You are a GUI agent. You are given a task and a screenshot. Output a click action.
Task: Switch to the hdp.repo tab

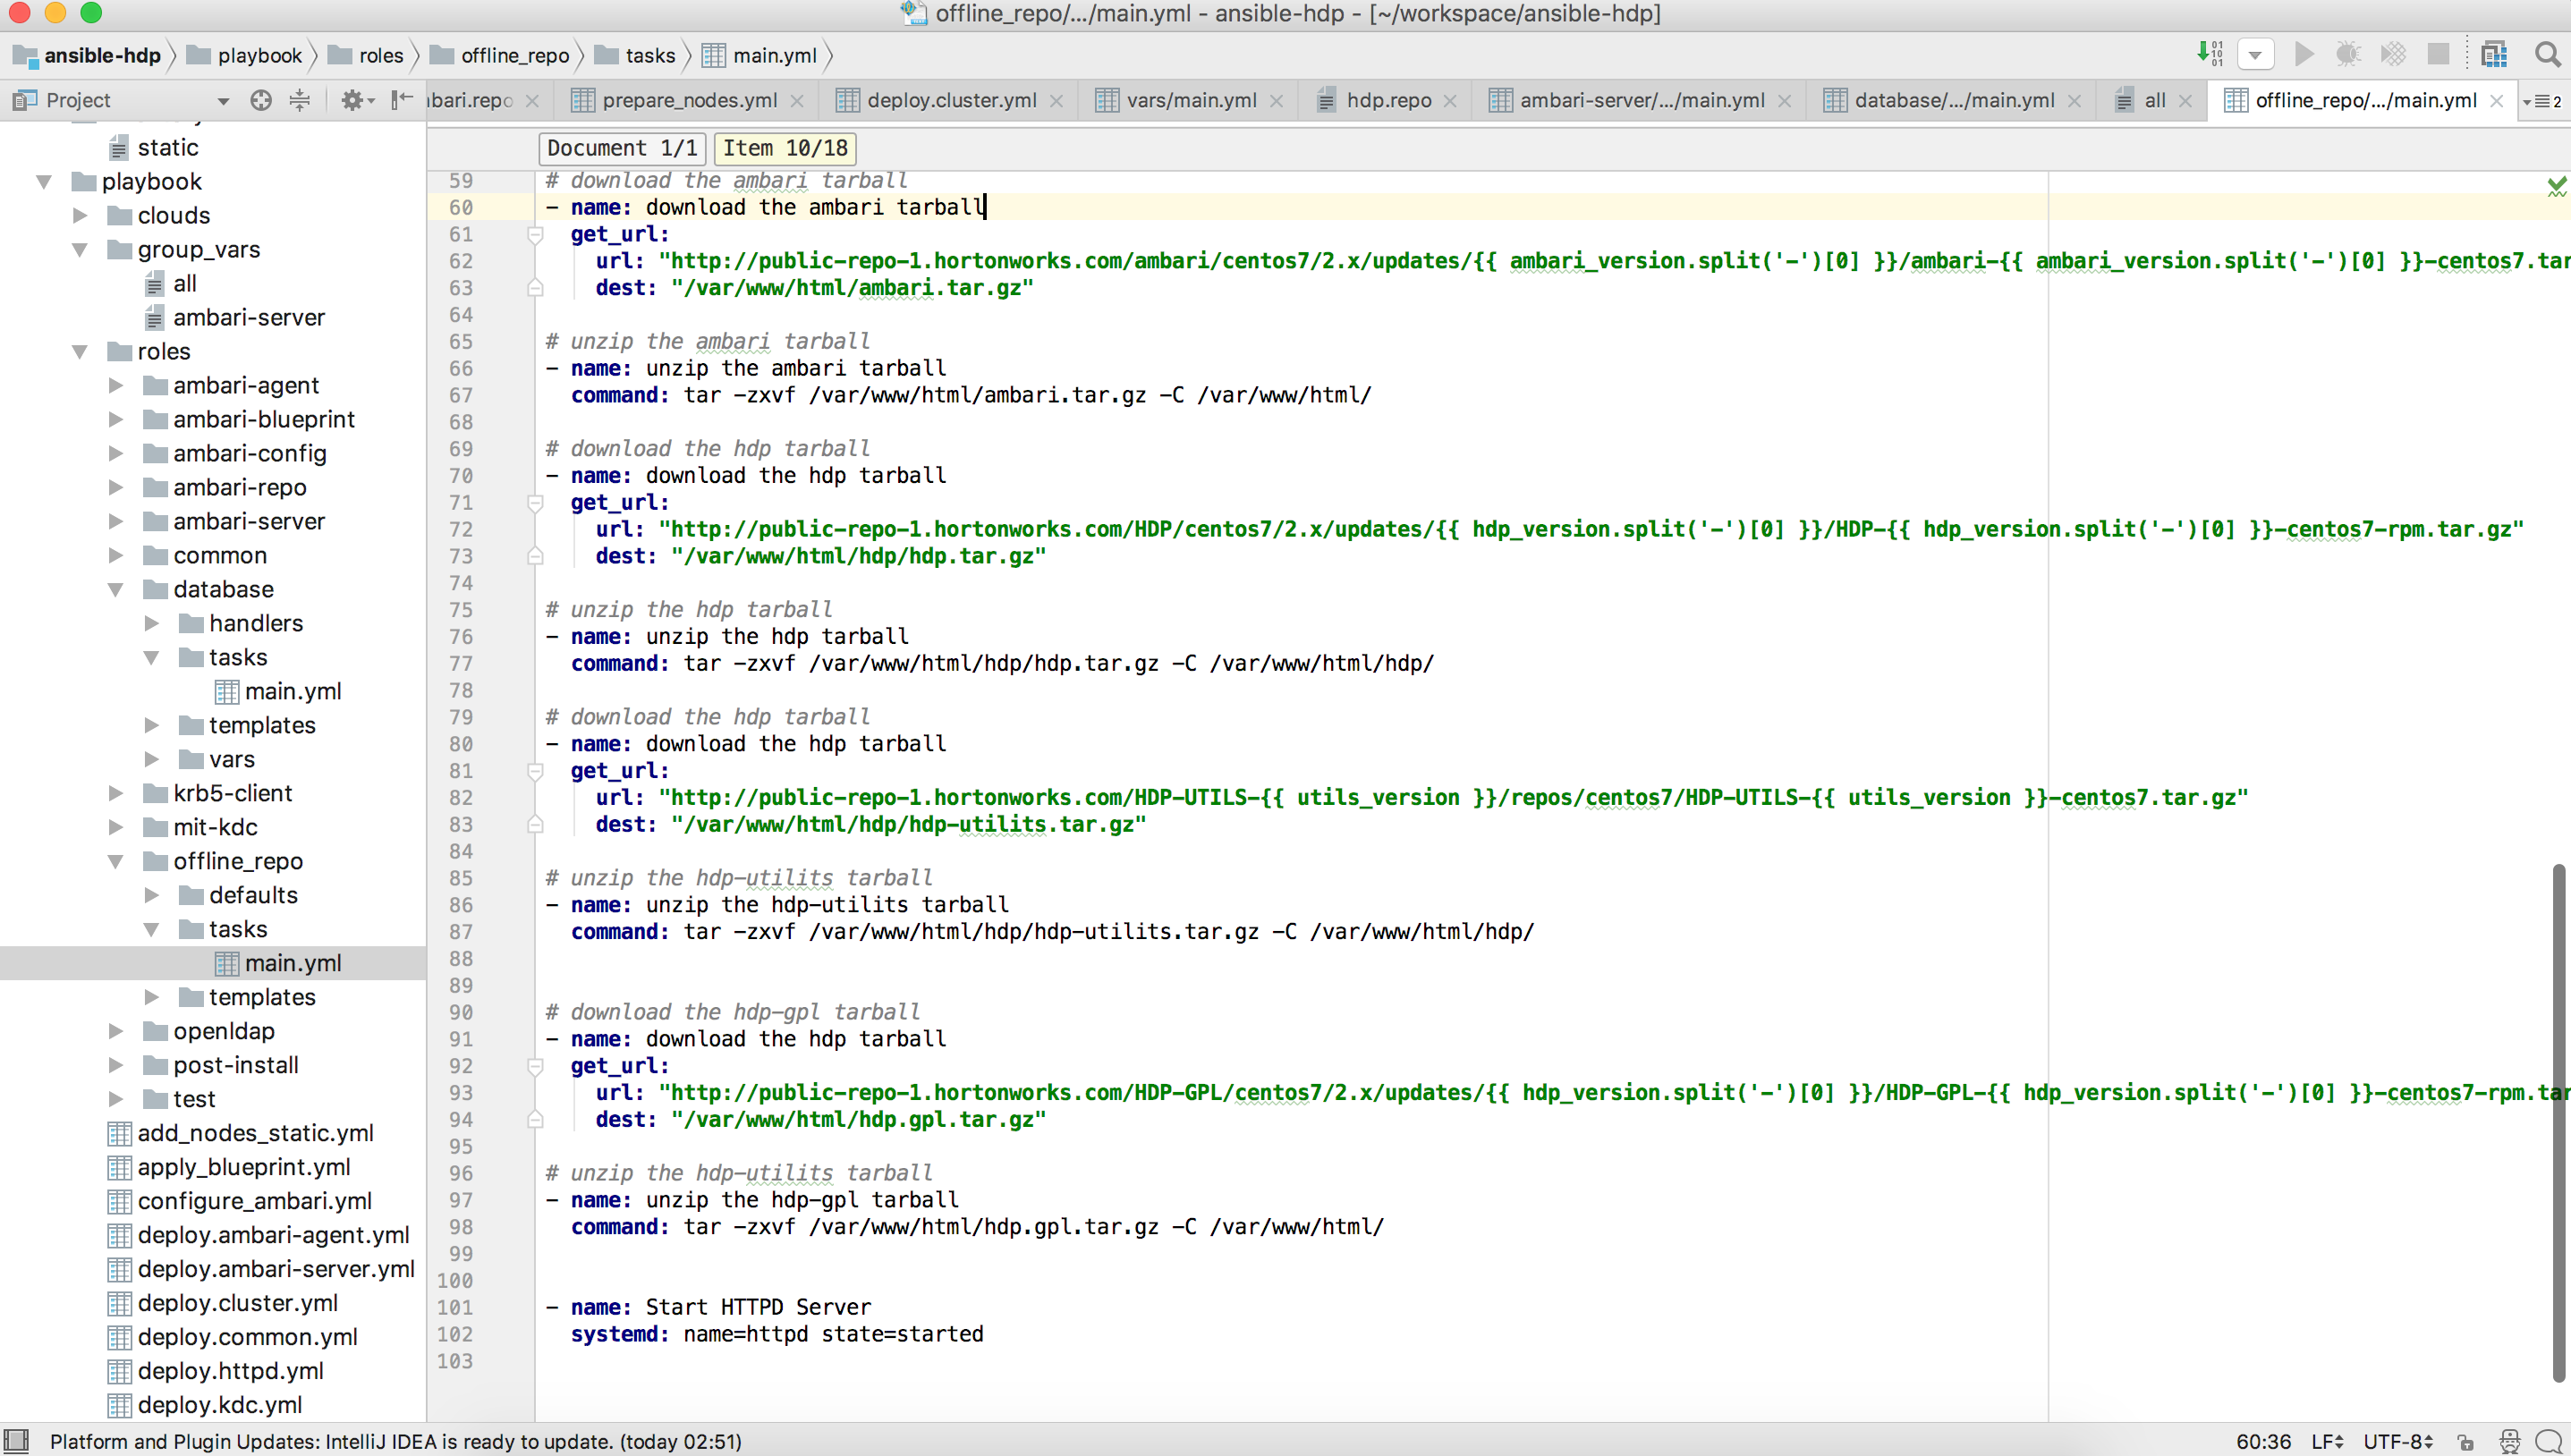pos(1389,100)
